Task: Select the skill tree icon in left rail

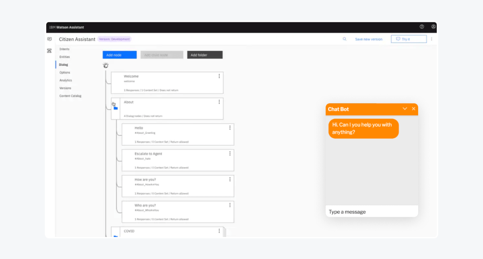Action: 50,51
